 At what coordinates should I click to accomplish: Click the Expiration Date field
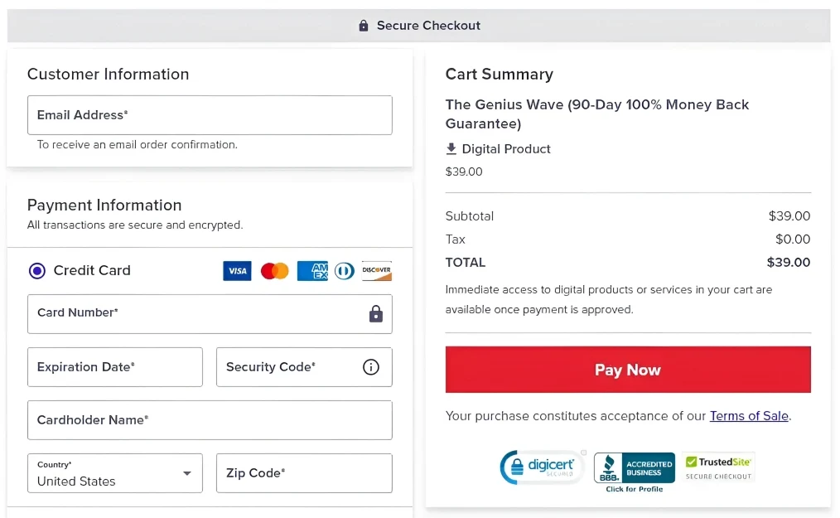(115, 367)
